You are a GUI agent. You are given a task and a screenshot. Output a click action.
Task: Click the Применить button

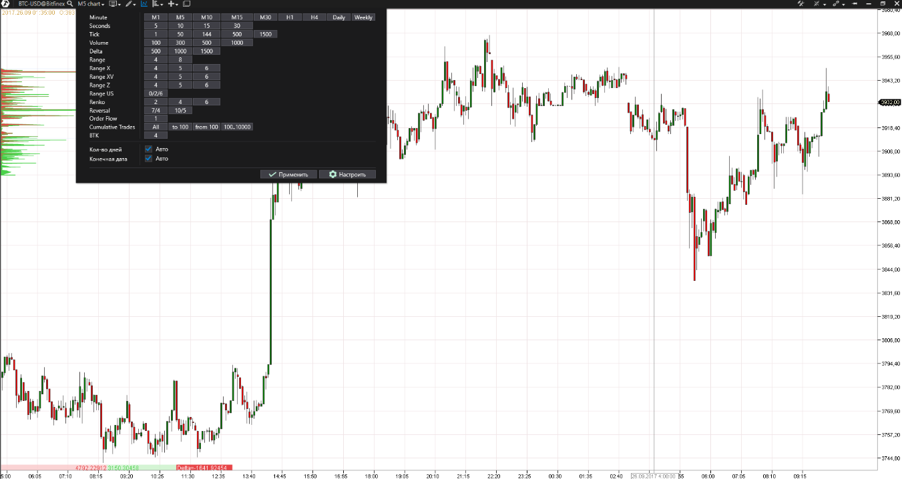[x=289, y=174]
